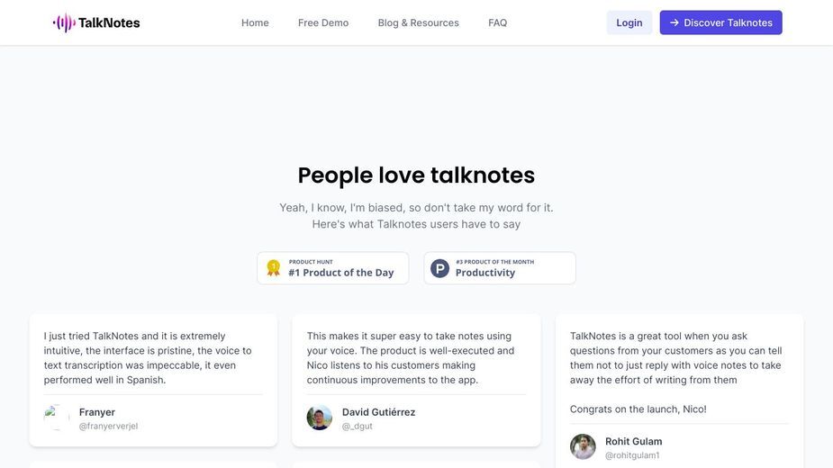
Task: Click Franyer's testimonial about Spanish transcription
Action: click(x=148, y=358)
